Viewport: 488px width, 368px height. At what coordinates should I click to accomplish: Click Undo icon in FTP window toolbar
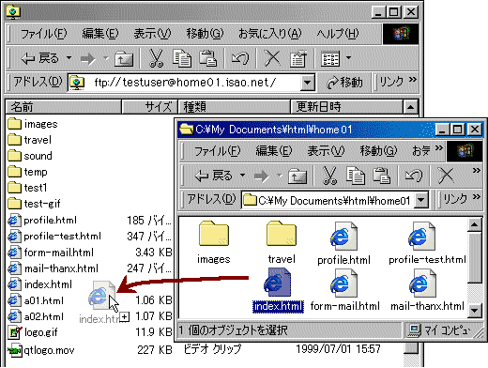coord(240,58)
